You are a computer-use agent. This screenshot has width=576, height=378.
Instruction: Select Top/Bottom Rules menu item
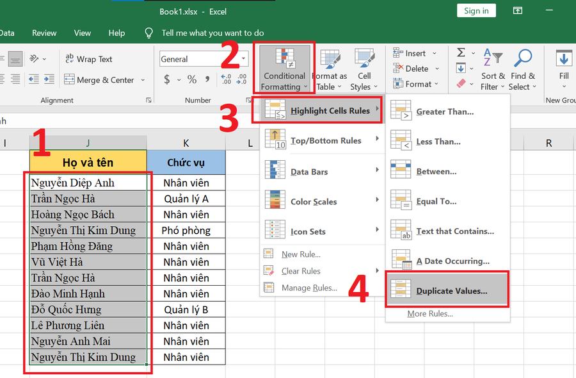[321, 140]
